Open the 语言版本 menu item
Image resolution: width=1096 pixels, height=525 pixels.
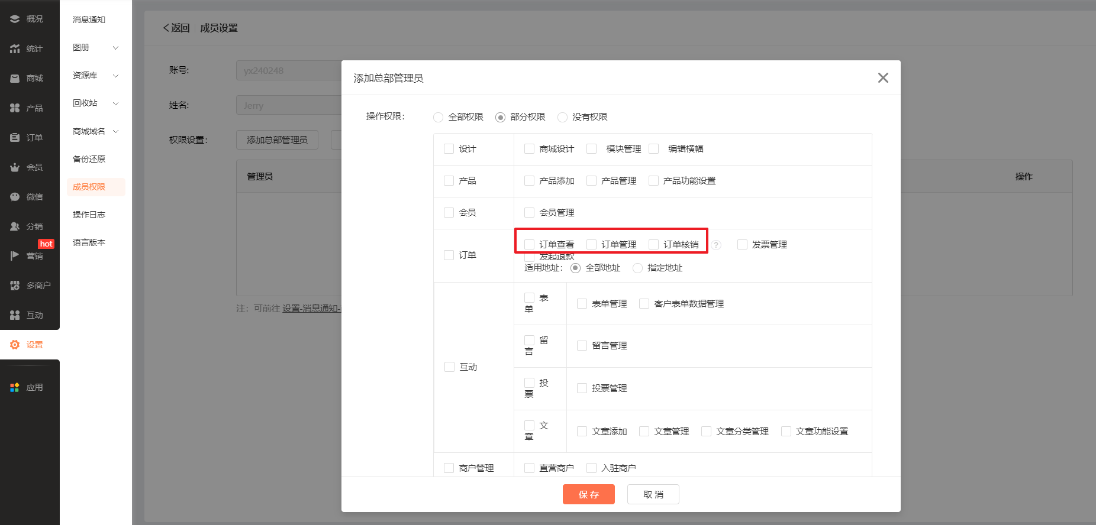(89, 242)
